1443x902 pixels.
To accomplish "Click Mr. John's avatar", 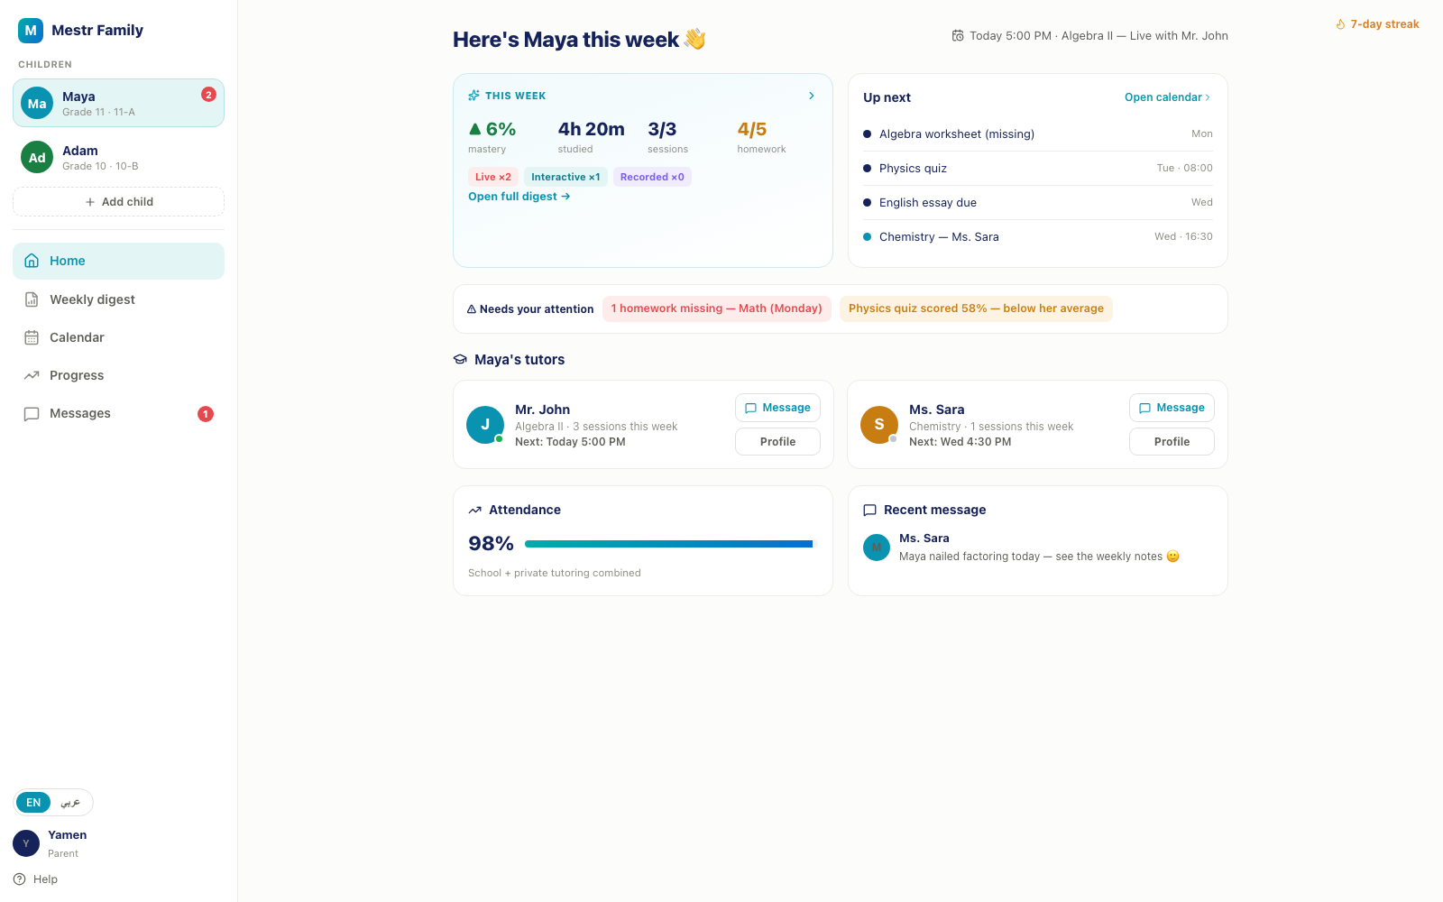I will pos(485,425).
